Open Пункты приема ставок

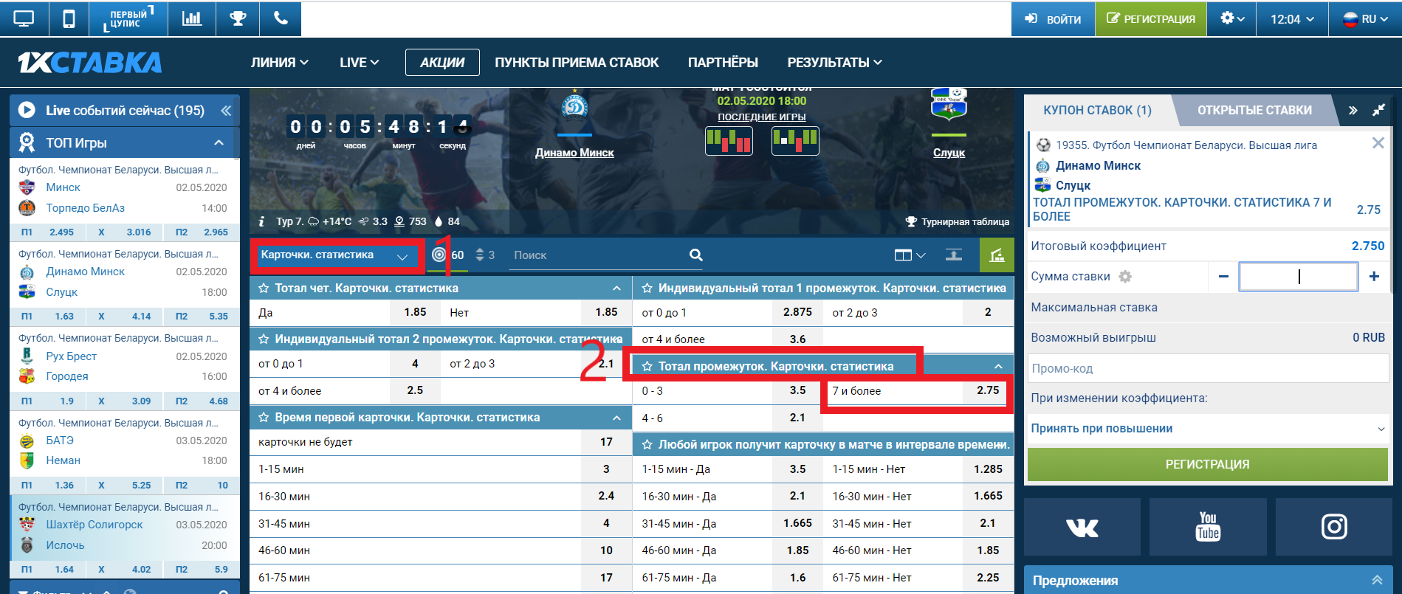[x=577, y=63]
